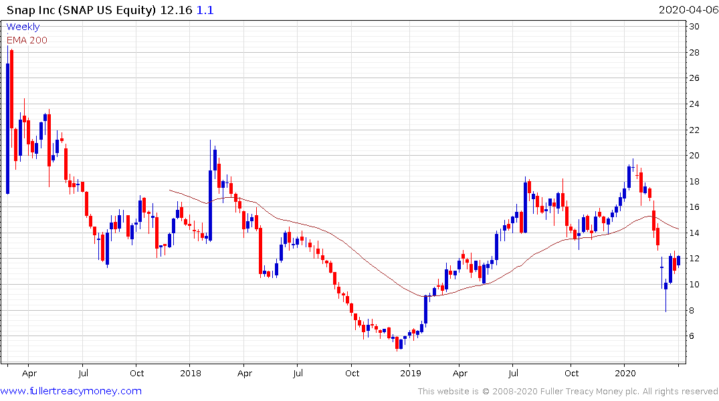The width and height of the screenshot is (719, 401).
Task: Select the 'Oct' label before 2019
Action: pyautogui.click(x=352, y=373)
